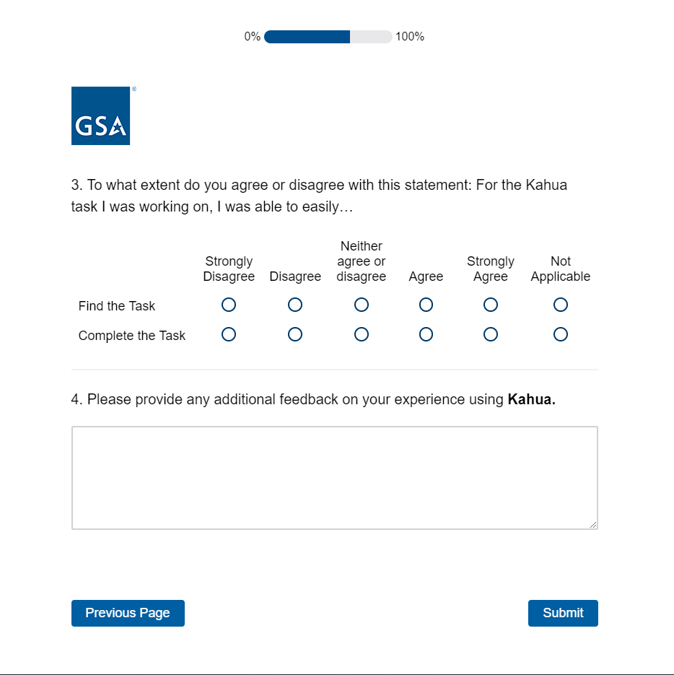Viewport: 674px width, 675px height.
Task: Click the additional feedback text area
Action: [x=334, y=477]
